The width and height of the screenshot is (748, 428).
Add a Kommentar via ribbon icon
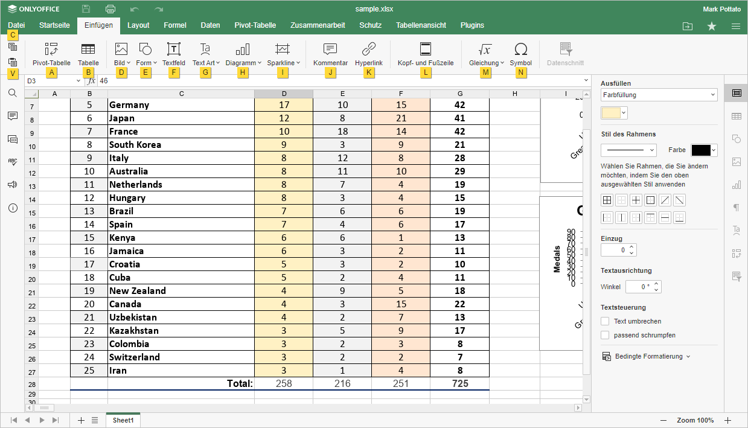click(330, 50)
